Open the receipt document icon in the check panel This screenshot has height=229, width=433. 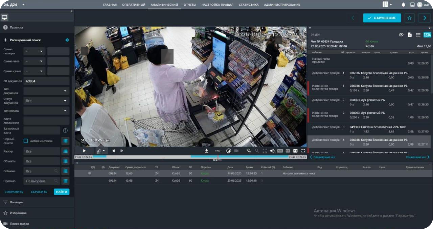pyautogui.click(x=410, y=35)
